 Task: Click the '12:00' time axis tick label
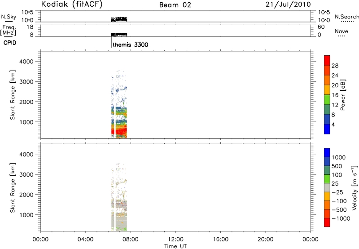pyautogui.click(x=175, y=240)
